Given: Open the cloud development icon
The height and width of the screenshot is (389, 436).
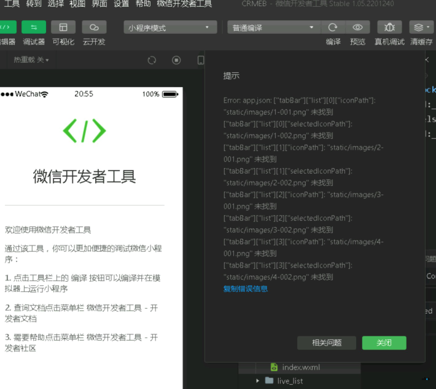Looking at the screenshot, I should click(x=94, y=27).
